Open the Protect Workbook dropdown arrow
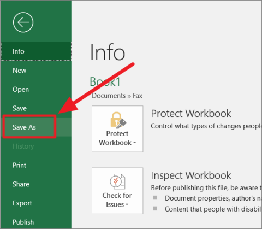This screenshot has width=262, height=229. point(135,143)
